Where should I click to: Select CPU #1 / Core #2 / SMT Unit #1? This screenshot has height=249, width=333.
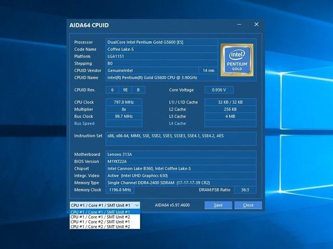pyautogui.click(x=105, y=221)
